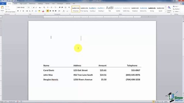Click the Numbering list icon

51,7
